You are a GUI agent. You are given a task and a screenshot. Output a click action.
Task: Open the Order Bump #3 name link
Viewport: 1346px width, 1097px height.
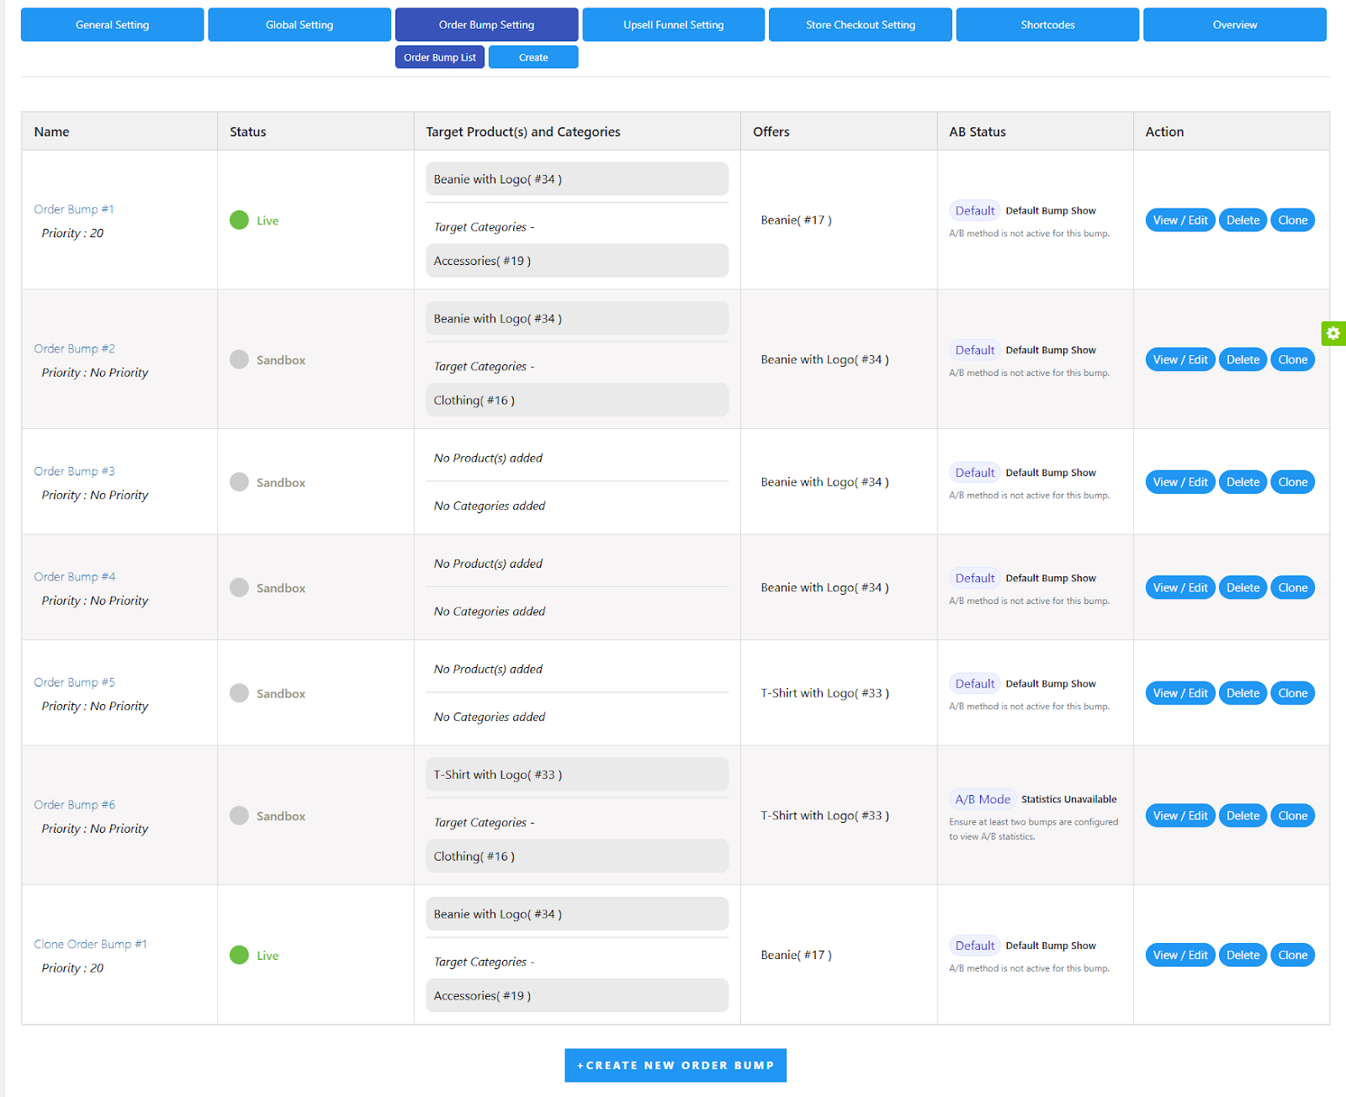[x=74, y=470]
